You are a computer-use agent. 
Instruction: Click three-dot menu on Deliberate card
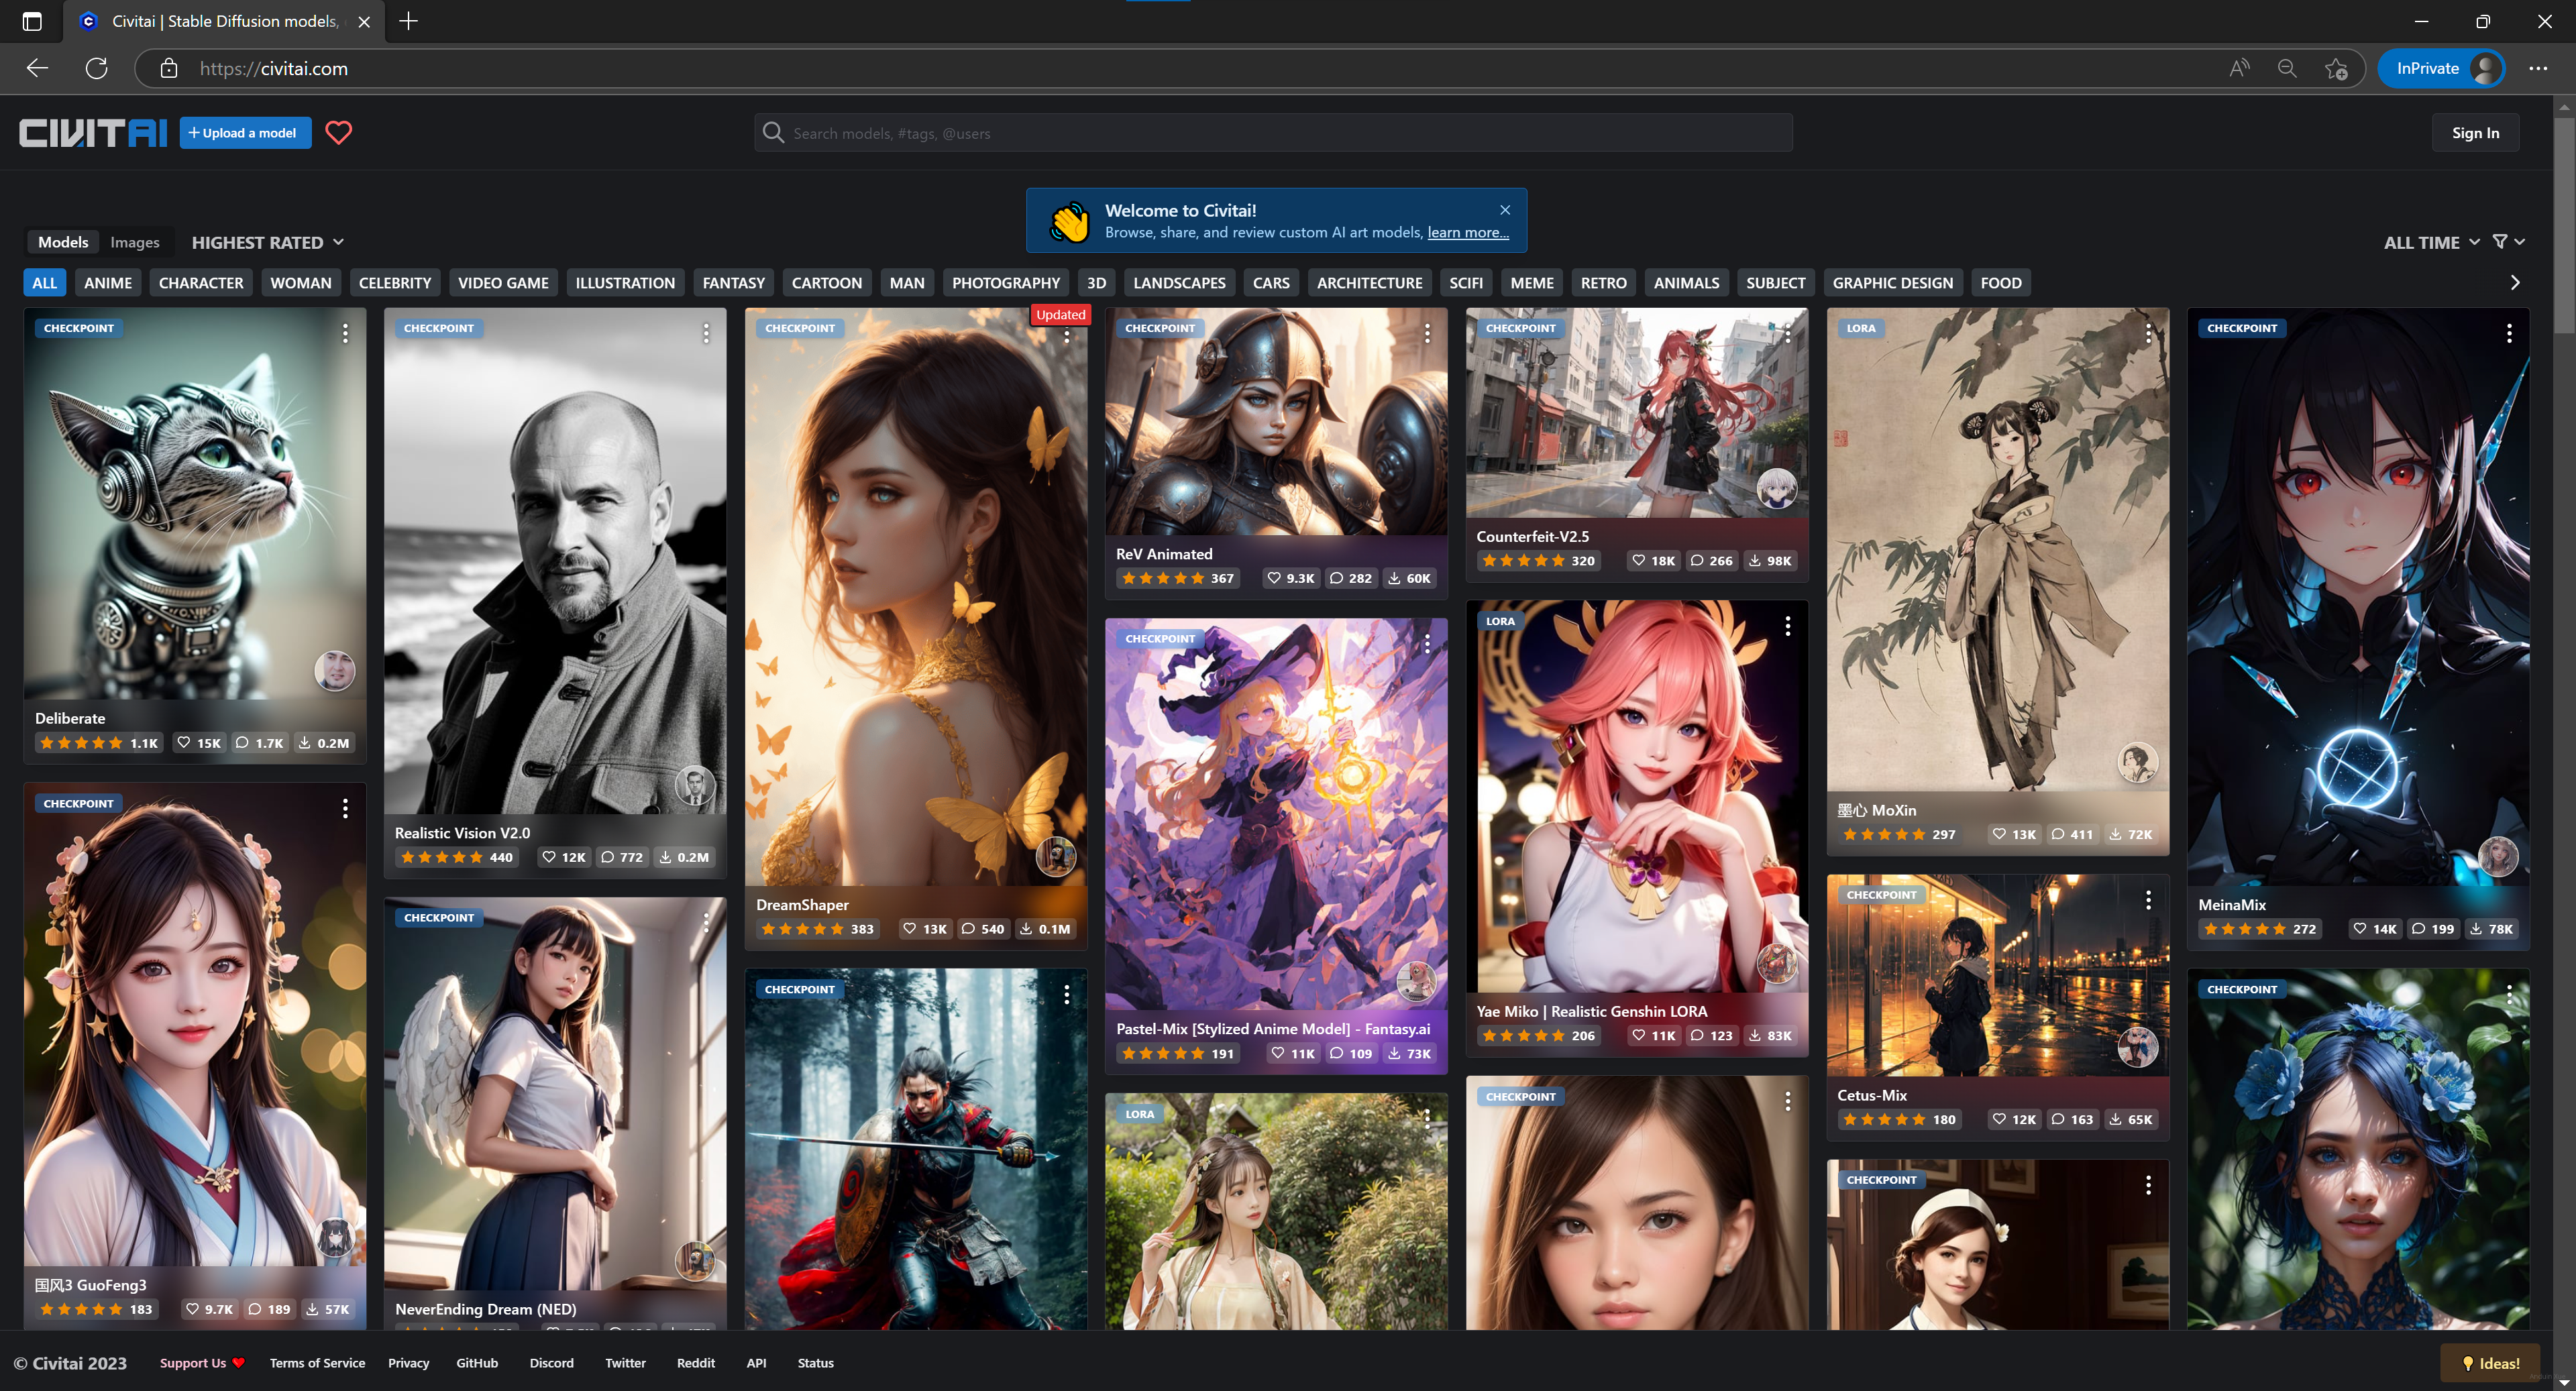(x=345, y=333)
